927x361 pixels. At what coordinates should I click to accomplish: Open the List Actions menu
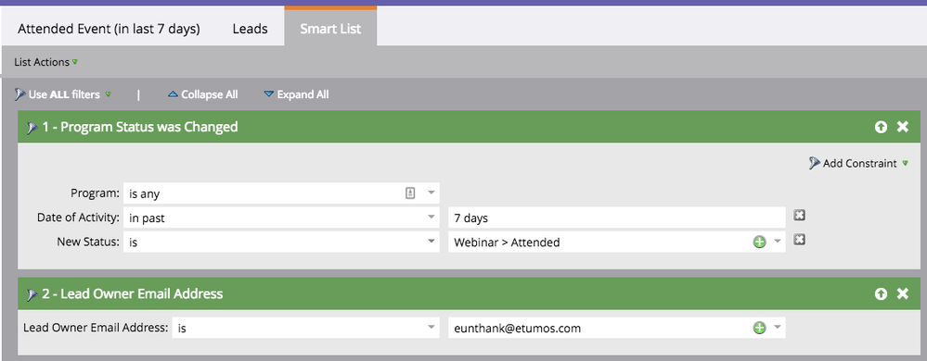pyautogui.click(x=46, y=62)
